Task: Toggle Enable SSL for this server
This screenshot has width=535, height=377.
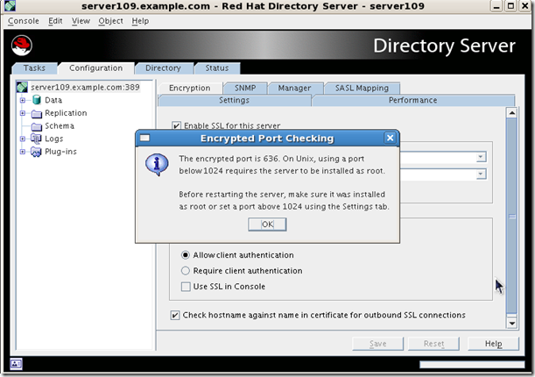Action: coord(176,125)
